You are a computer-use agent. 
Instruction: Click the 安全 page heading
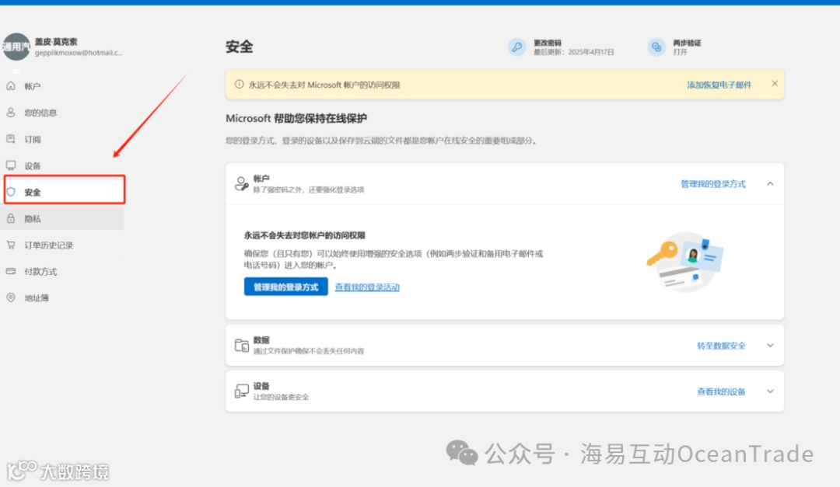pyautogui.click(x=239, y=47)
